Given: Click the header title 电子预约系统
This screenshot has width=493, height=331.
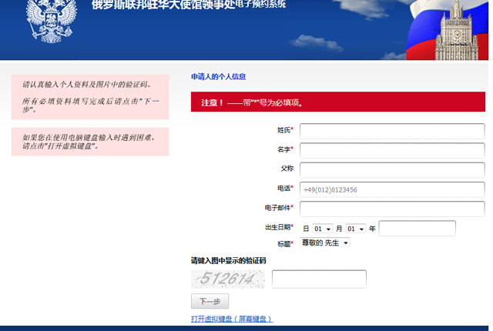Looking at the screenshot, I should [256, 5].
